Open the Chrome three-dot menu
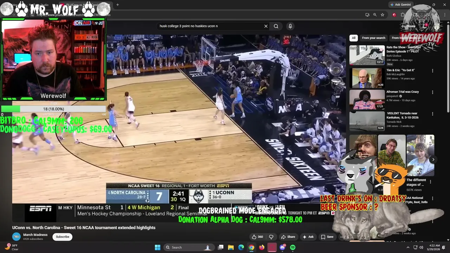The width and height of the screenshot is (450, 253). [x=444, y=15]
